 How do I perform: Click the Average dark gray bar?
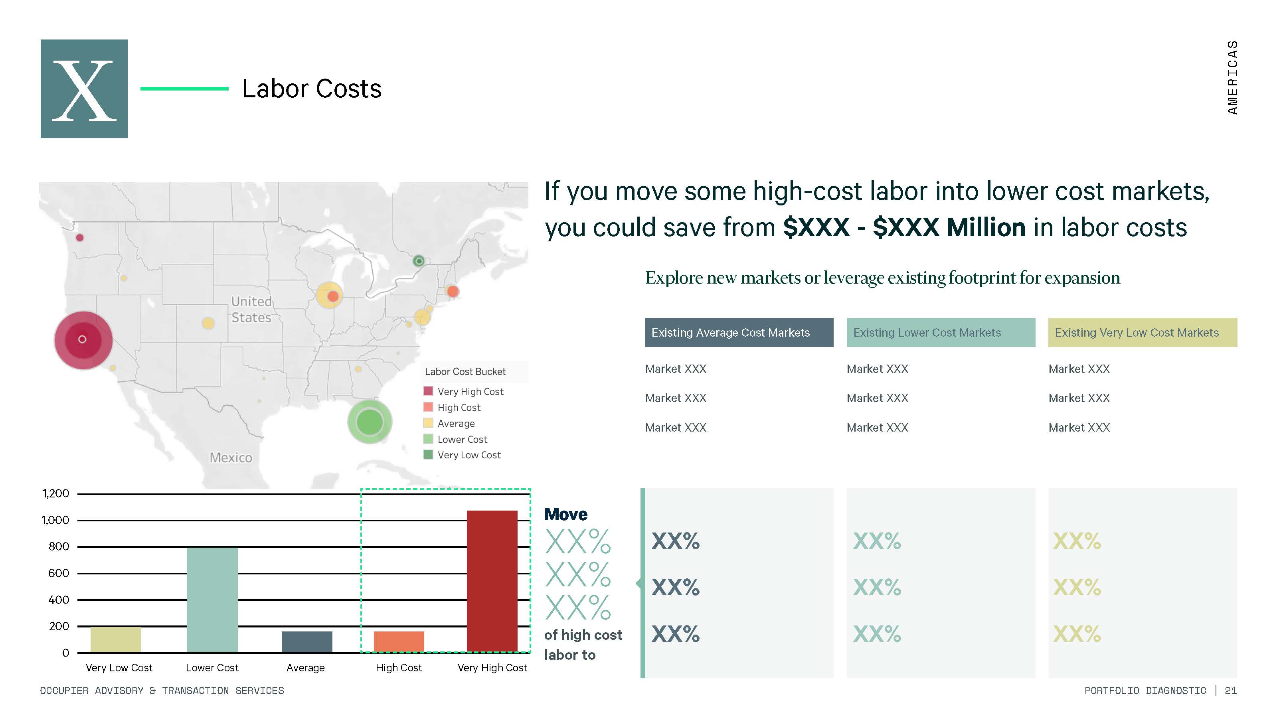pyautogui.click(x=306, y=642)
